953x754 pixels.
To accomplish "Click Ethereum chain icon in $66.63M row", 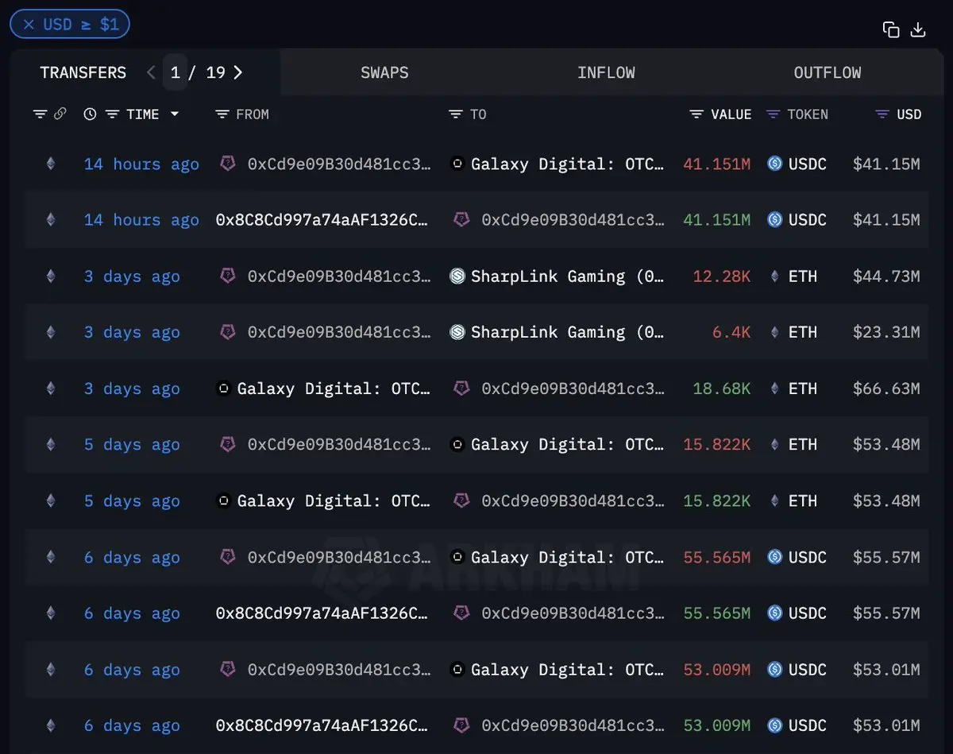I will (x=51, y=389).
